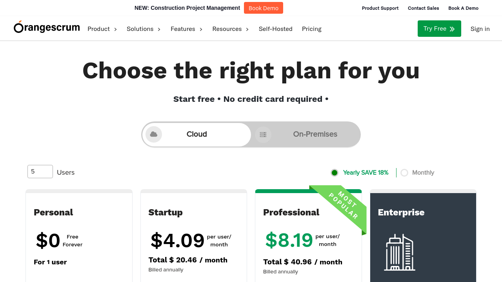Click the cloud icon in plan switcher
The width and height of the screenshot is (502, 282).
click(x=154, y=134)
